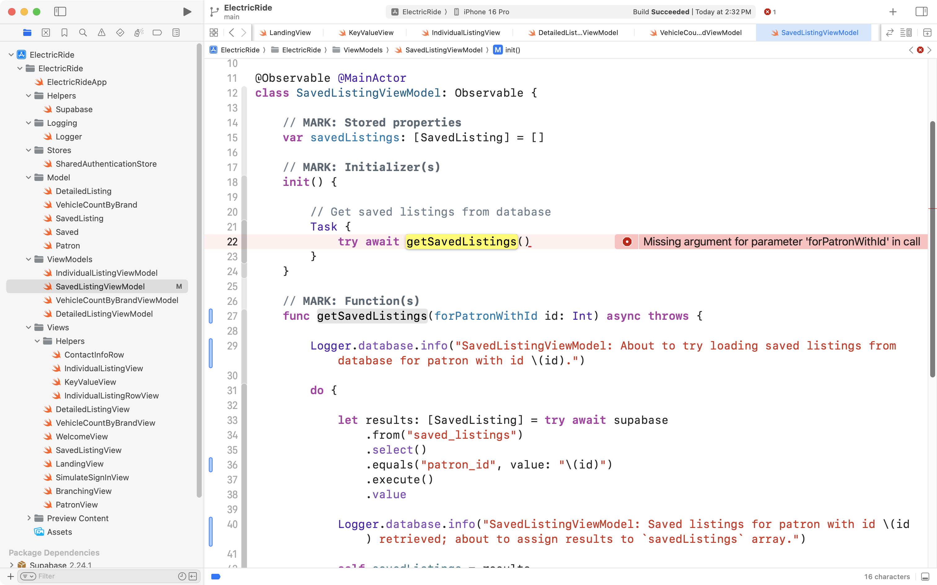Click the related items grid icon
The image size is (937, 585).
pos(213,33)
